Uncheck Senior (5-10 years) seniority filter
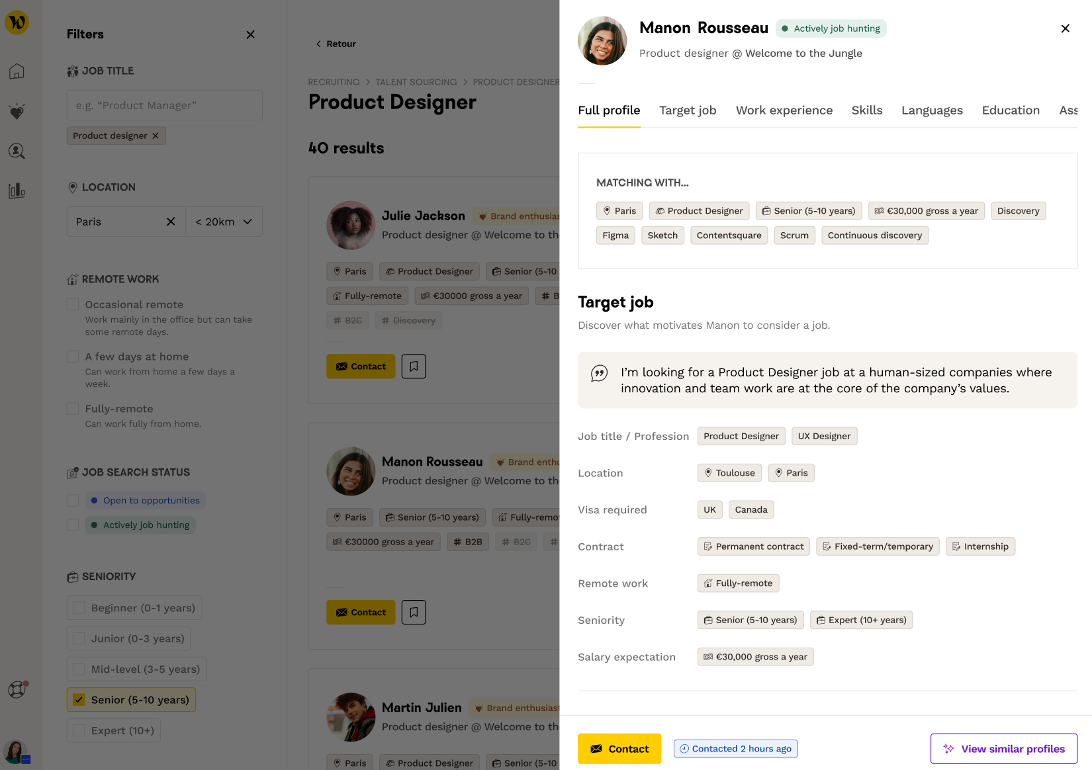 click(x=79, y=700)
